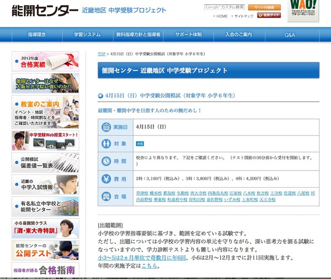
Task: Focus the Google カスタム検索 input field
Action: [225, 7]
